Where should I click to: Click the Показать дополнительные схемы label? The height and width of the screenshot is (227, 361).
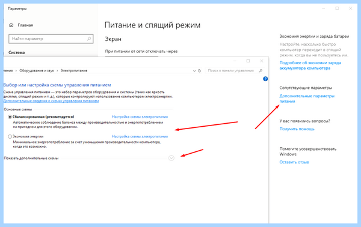pos(31,158)
